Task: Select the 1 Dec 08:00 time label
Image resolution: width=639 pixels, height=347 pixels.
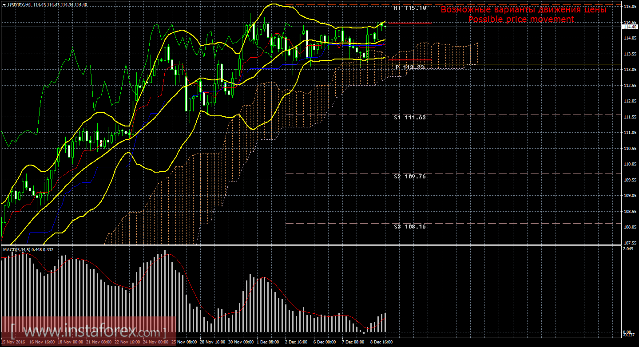Action: (268, 342)
